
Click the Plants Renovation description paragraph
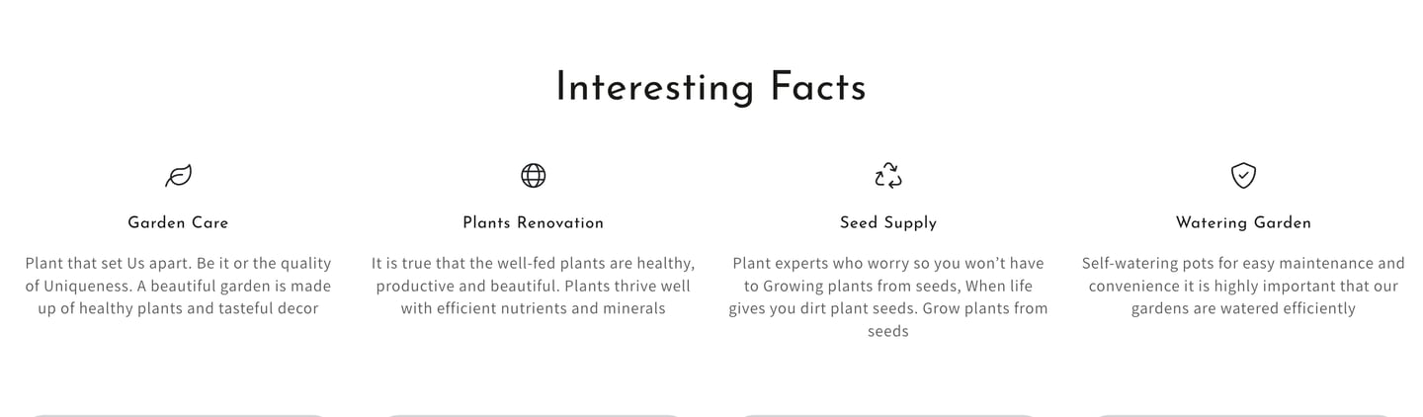(533, 286)
